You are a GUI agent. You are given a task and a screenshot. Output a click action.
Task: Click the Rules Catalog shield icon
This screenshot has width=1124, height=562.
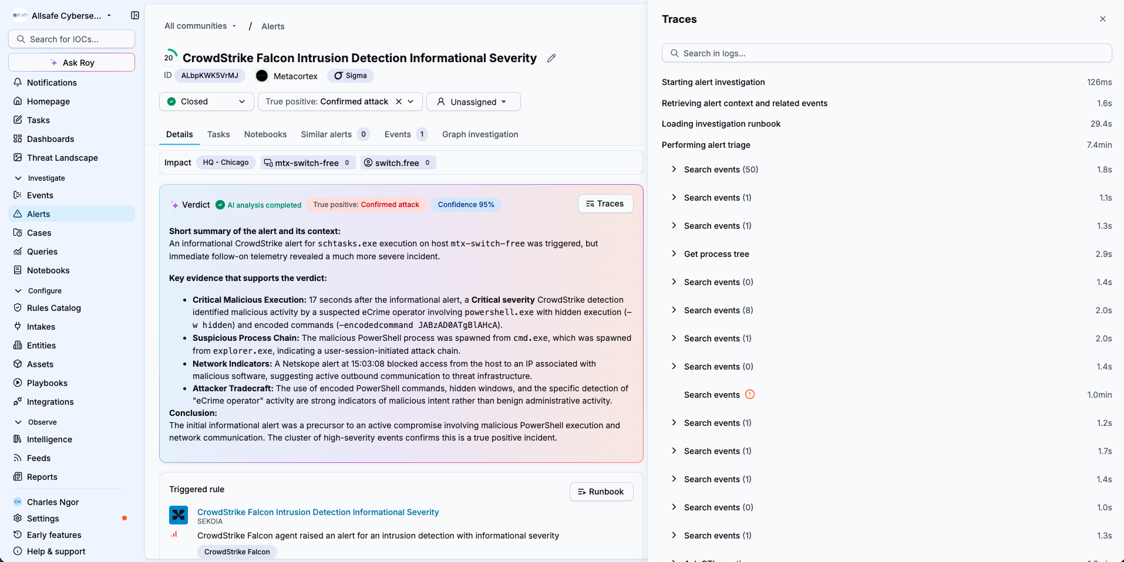tap(18, 307)
